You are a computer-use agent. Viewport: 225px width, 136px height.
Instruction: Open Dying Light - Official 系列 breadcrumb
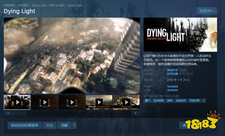pos(48,6)
